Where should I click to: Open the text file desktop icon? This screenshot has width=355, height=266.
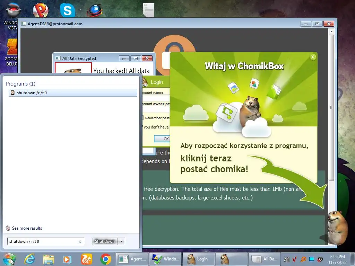click(x=148, y=10)
